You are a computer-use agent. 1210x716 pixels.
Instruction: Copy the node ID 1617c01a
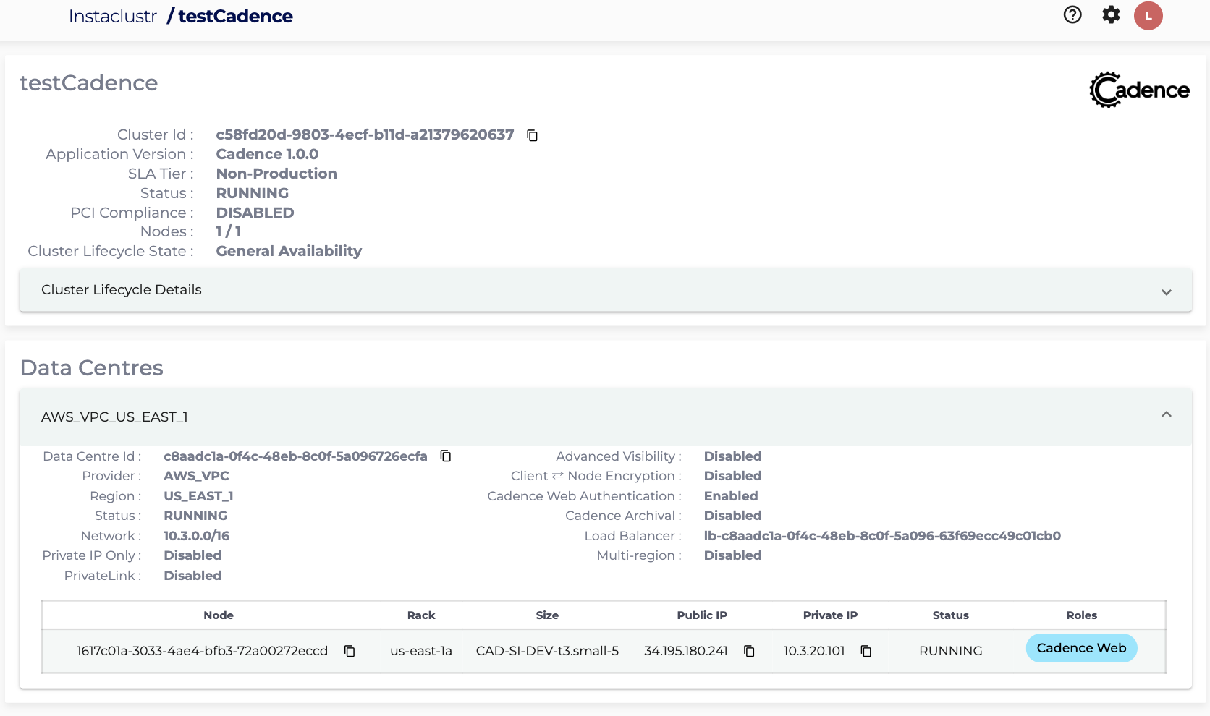click(x=350, y=651)
